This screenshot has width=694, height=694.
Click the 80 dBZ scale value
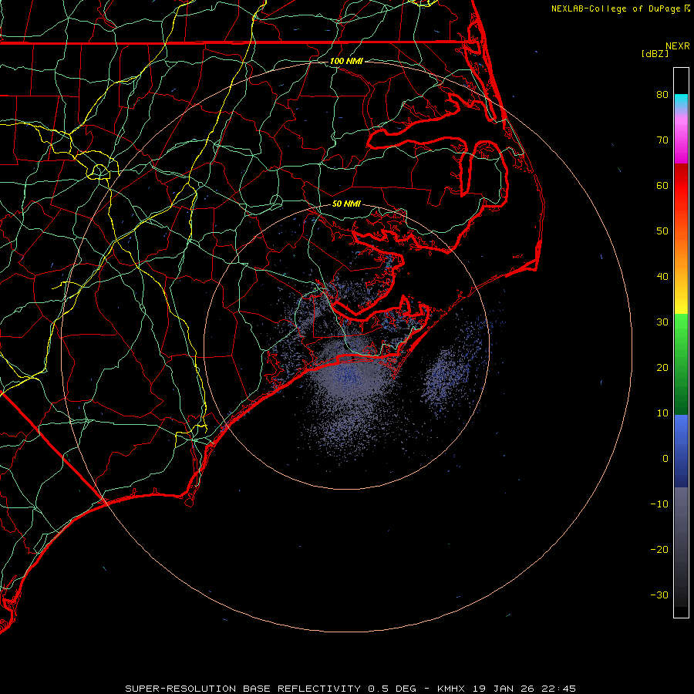pyautogui.click(x=662, y=95)
